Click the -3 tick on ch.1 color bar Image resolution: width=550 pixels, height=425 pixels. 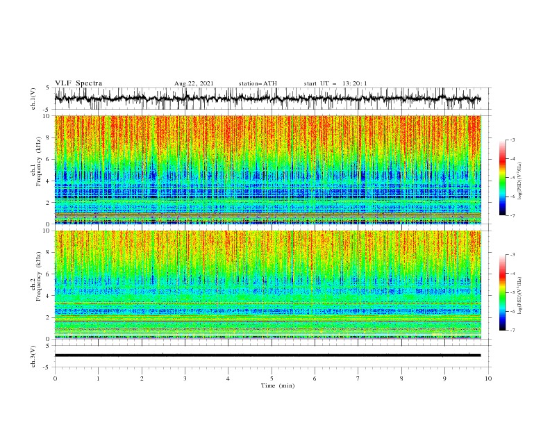point(512,140)
